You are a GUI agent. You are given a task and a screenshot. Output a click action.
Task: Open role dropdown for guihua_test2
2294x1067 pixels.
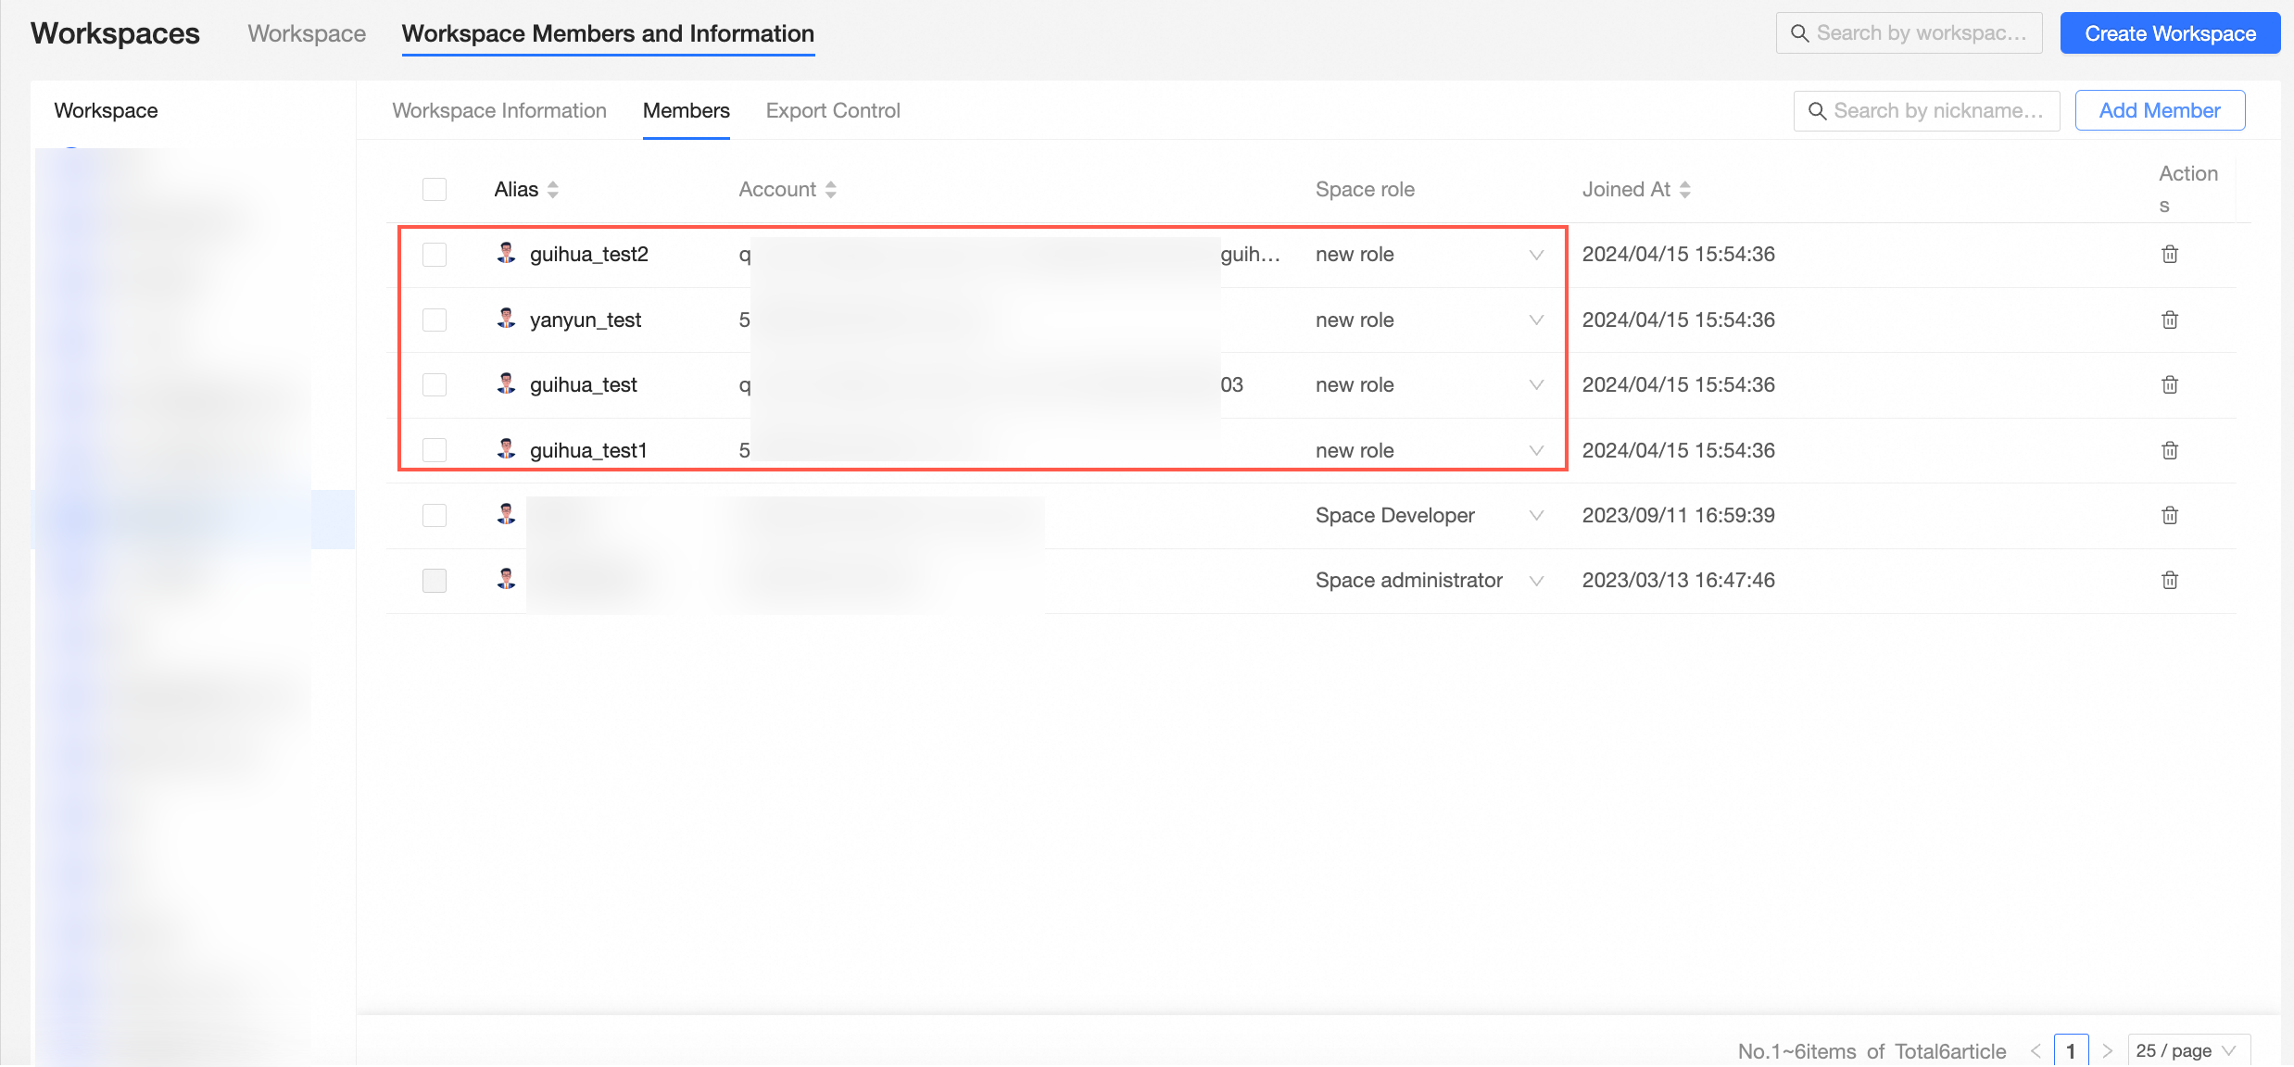(x=1535, y=255)
